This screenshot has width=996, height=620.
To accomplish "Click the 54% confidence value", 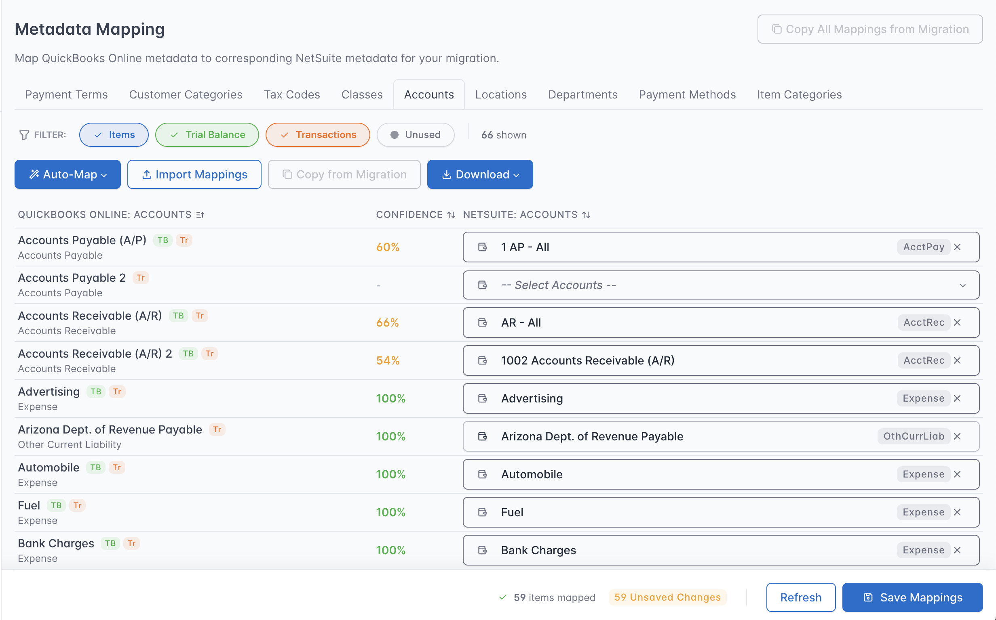I will (388, 360).
